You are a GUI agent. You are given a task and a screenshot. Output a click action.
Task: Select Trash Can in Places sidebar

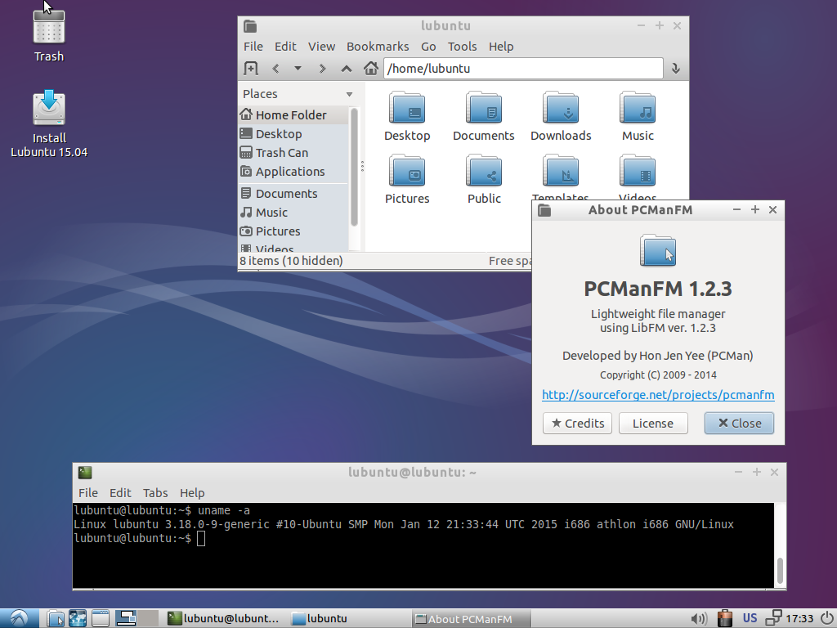point(293,153)
